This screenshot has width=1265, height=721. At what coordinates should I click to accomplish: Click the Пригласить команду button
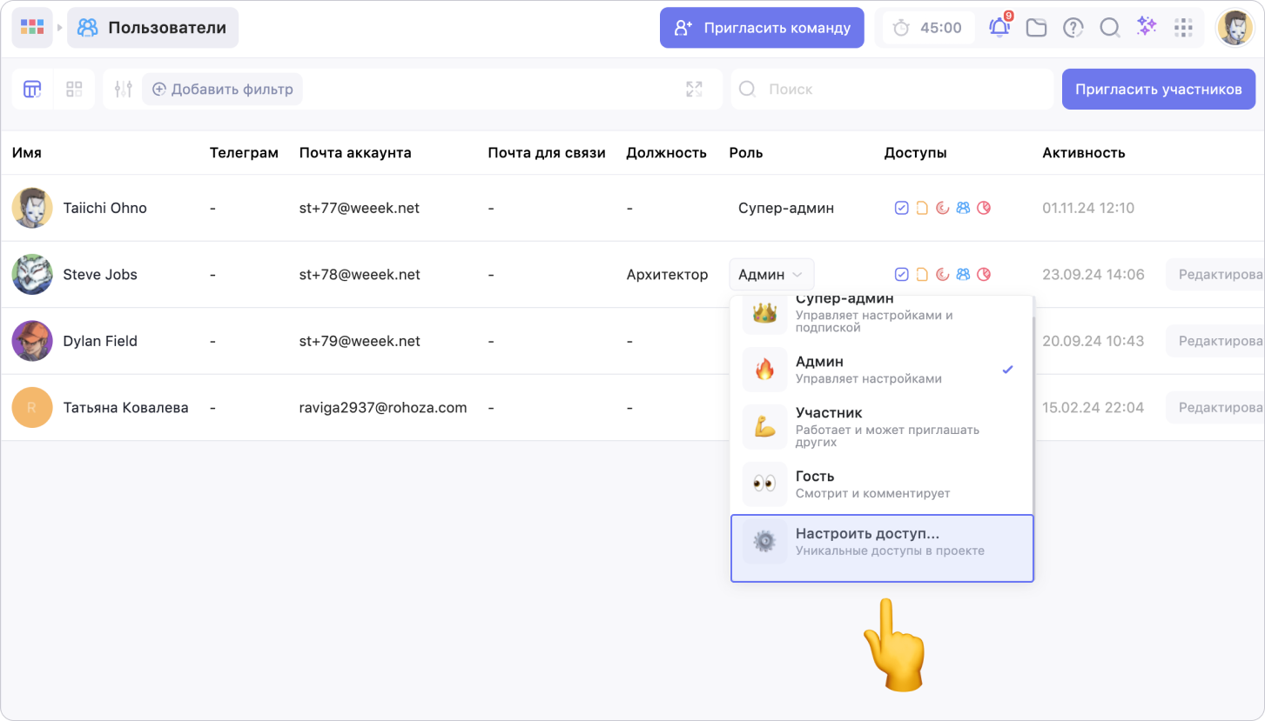click(762, 28)
